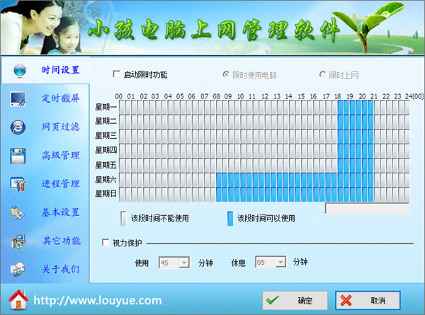Click the floppy disk icon beside 高级管理

(x=18, y=156)
